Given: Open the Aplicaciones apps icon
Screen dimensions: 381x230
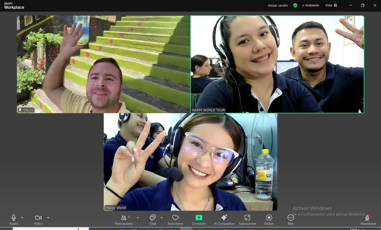Looking at the screenshot, I should click(x=247, y=218).
